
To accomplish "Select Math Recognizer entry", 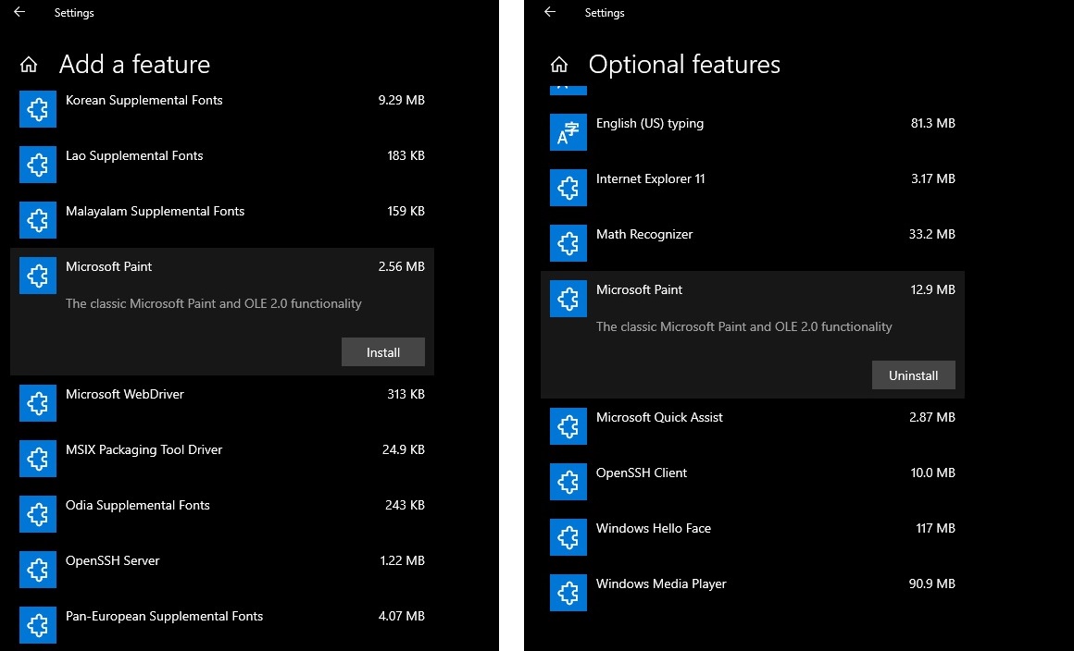I will pos(752,243).
